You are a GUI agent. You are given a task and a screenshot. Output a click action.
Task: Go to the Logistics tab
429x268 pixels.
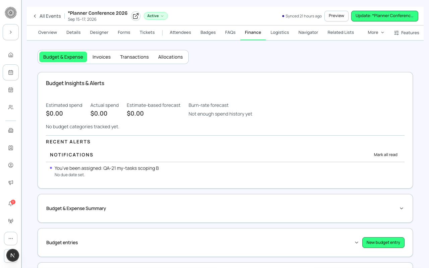pos(280,32)
